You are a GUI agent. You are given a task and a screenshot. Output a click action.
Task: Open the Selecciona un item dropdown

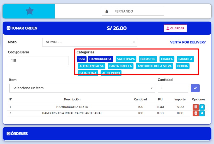click(82, 88)
